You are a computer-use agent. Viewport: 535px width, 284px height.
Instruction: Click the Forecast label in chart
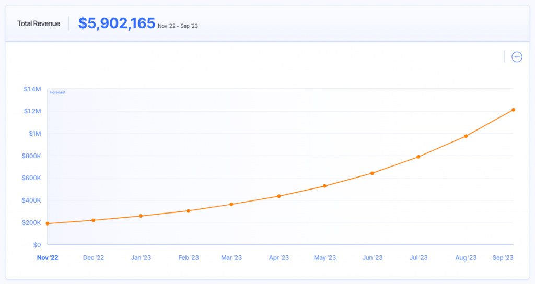tap(57, 92)
